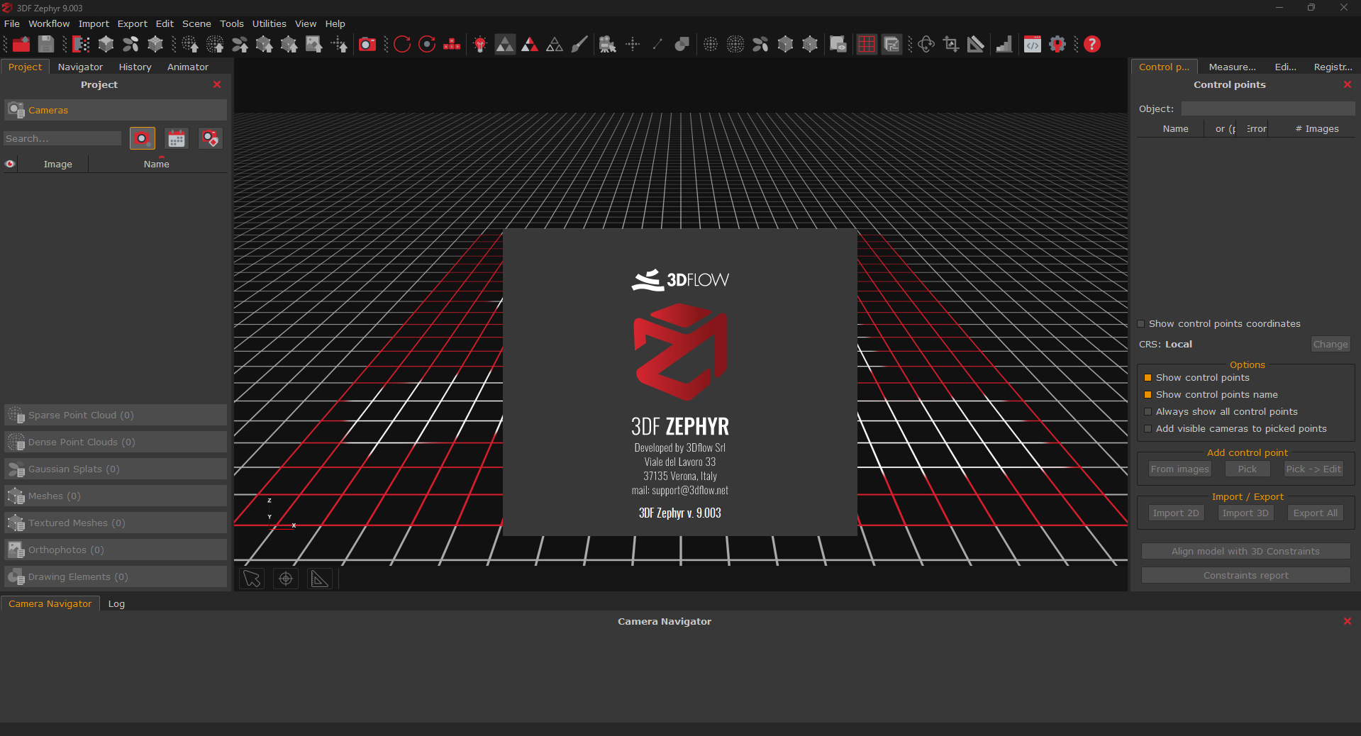Open the Scene menu
The width and height of the screenshot is (1361, 736).
point(196,23)
